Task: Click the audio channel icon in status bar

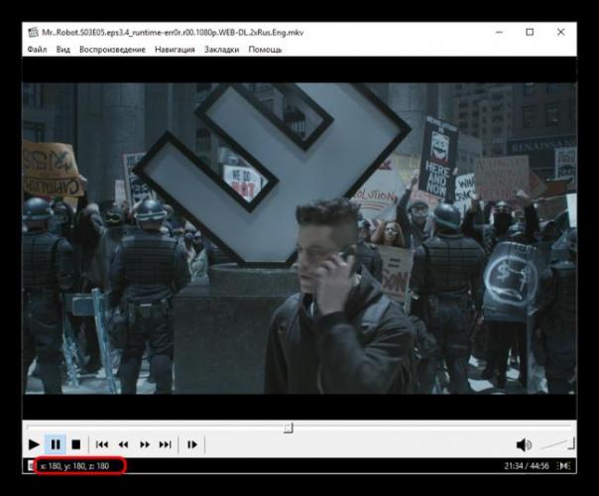Action: pos(564,466)
